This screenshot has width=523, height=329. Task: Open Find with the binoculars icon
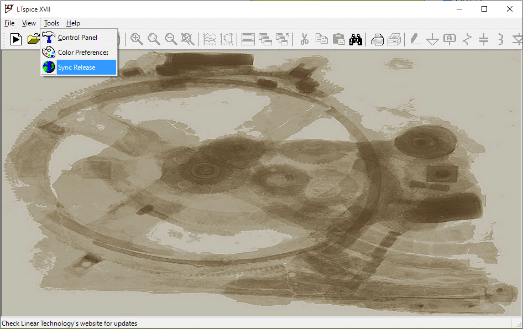point(355,39)
